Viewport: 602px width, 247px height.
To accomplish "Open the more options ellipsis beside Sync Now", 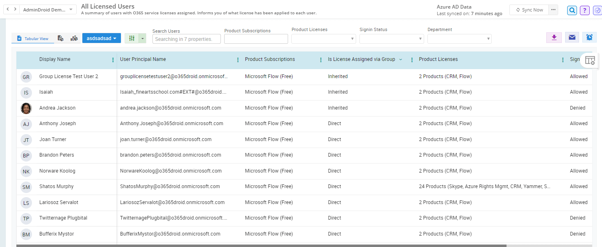I will pos(554,10).
